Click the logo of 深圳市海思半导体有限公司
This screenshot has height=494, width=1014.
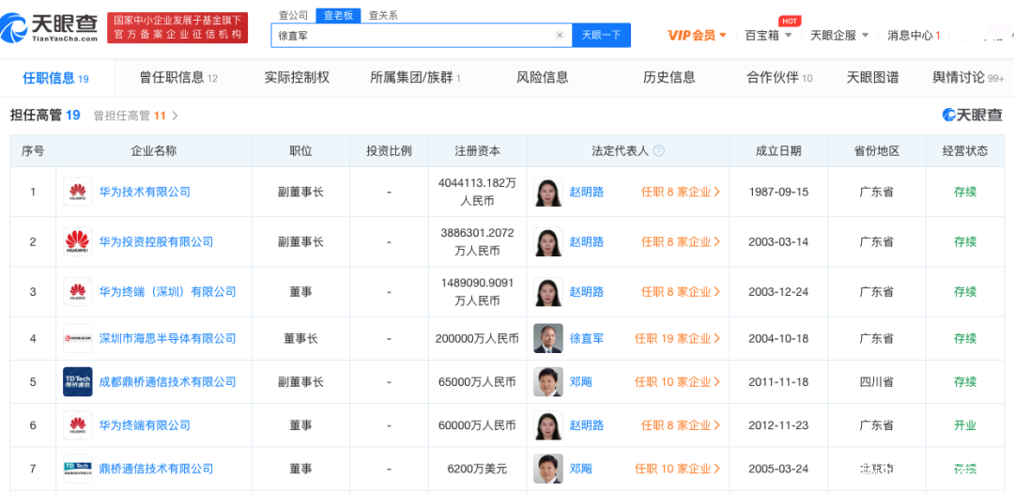(77, 339)
